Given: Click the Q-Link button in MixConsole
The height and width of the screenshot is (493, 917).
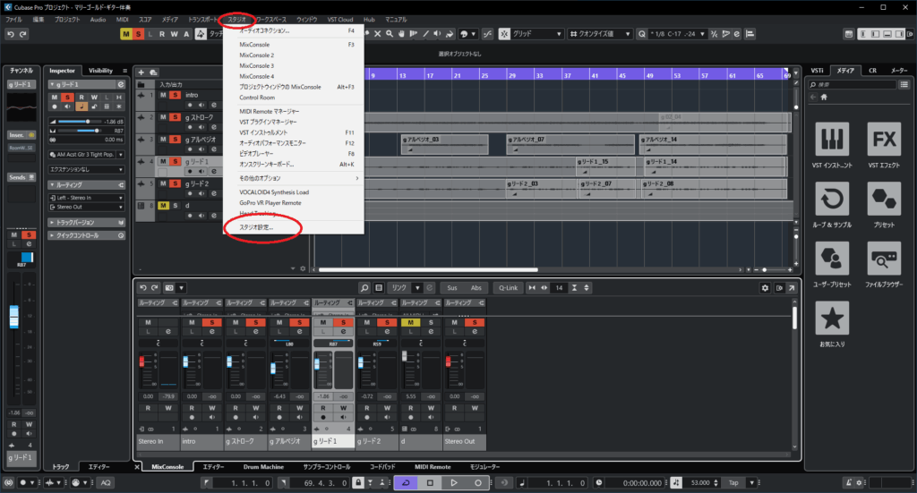Looking at the screenshot, I should point(506,288).
